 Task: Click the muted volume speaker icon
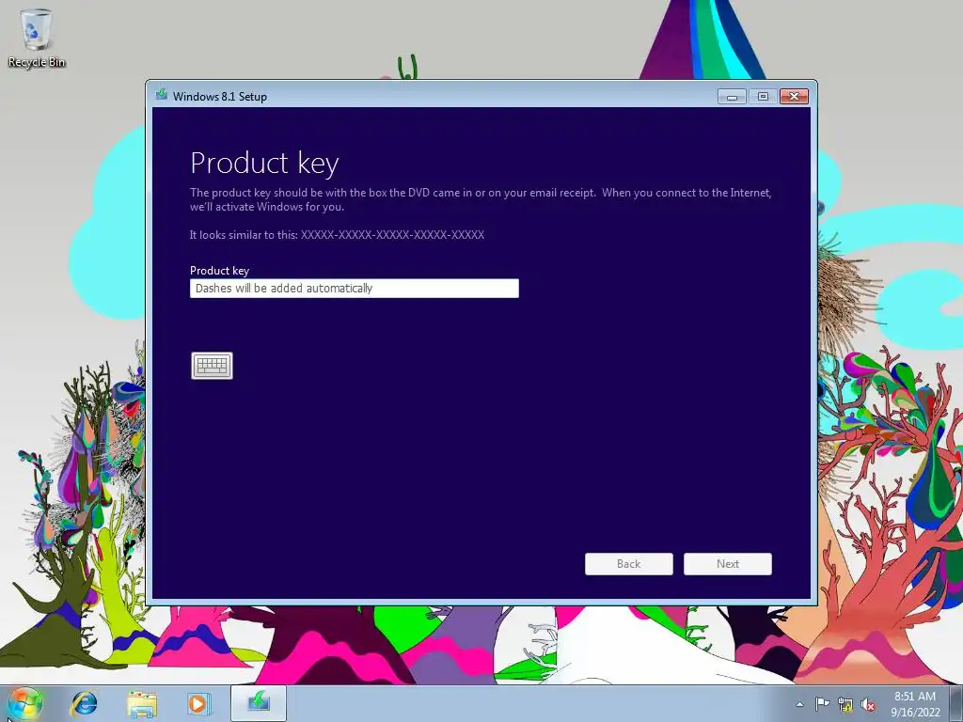coord(868,705)
